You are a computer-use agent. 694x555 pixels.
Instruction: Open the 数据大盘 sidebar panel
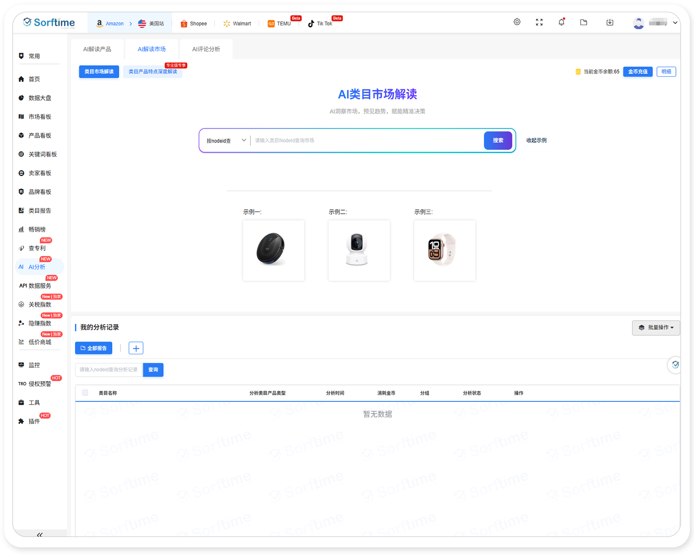pos(38,98)
